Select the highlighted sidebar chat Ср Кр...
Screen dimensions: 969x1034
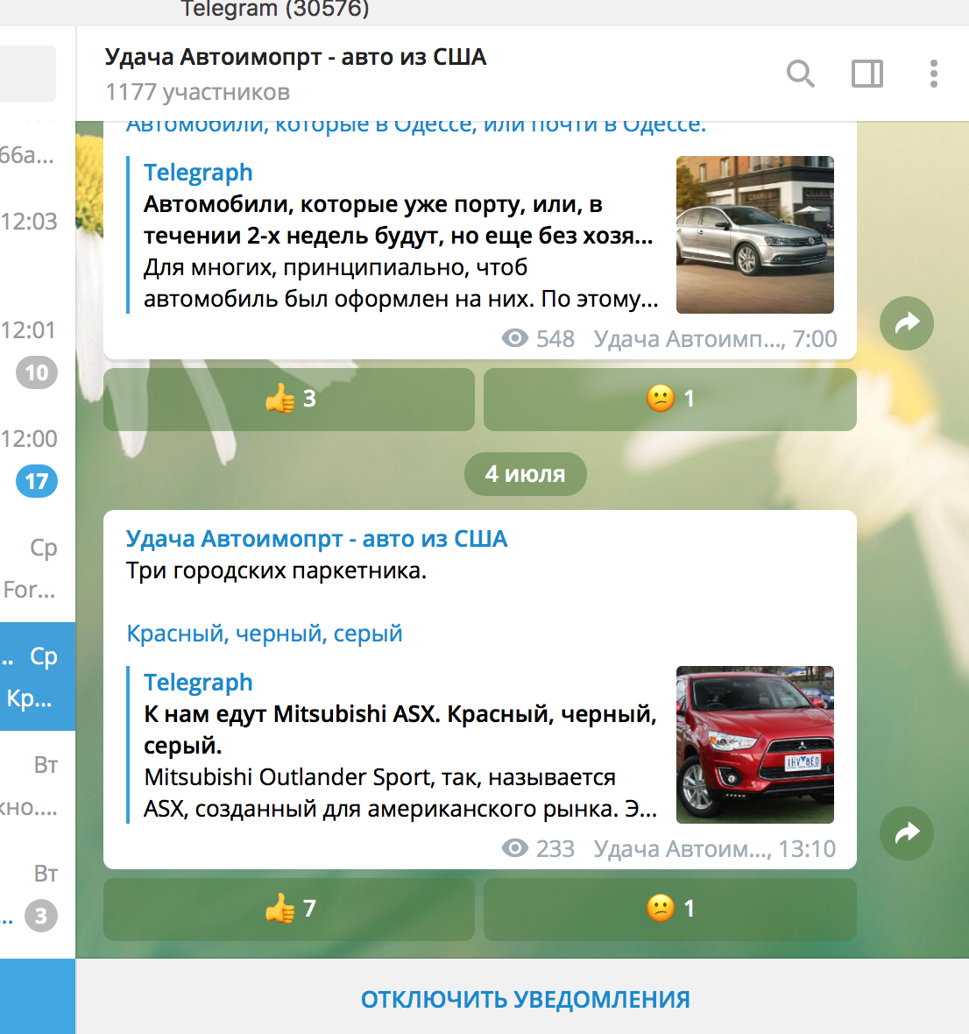(38, 676)
